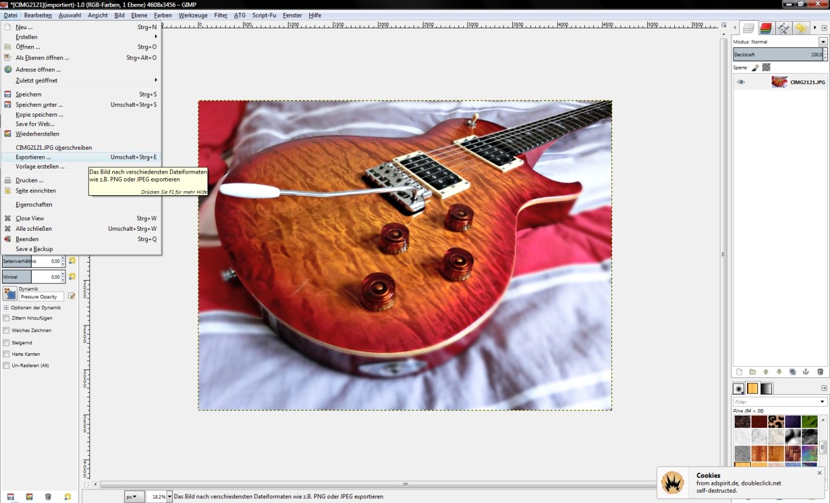Reset tool options to defaults icon
830x503 pixels.
(67, 497)
